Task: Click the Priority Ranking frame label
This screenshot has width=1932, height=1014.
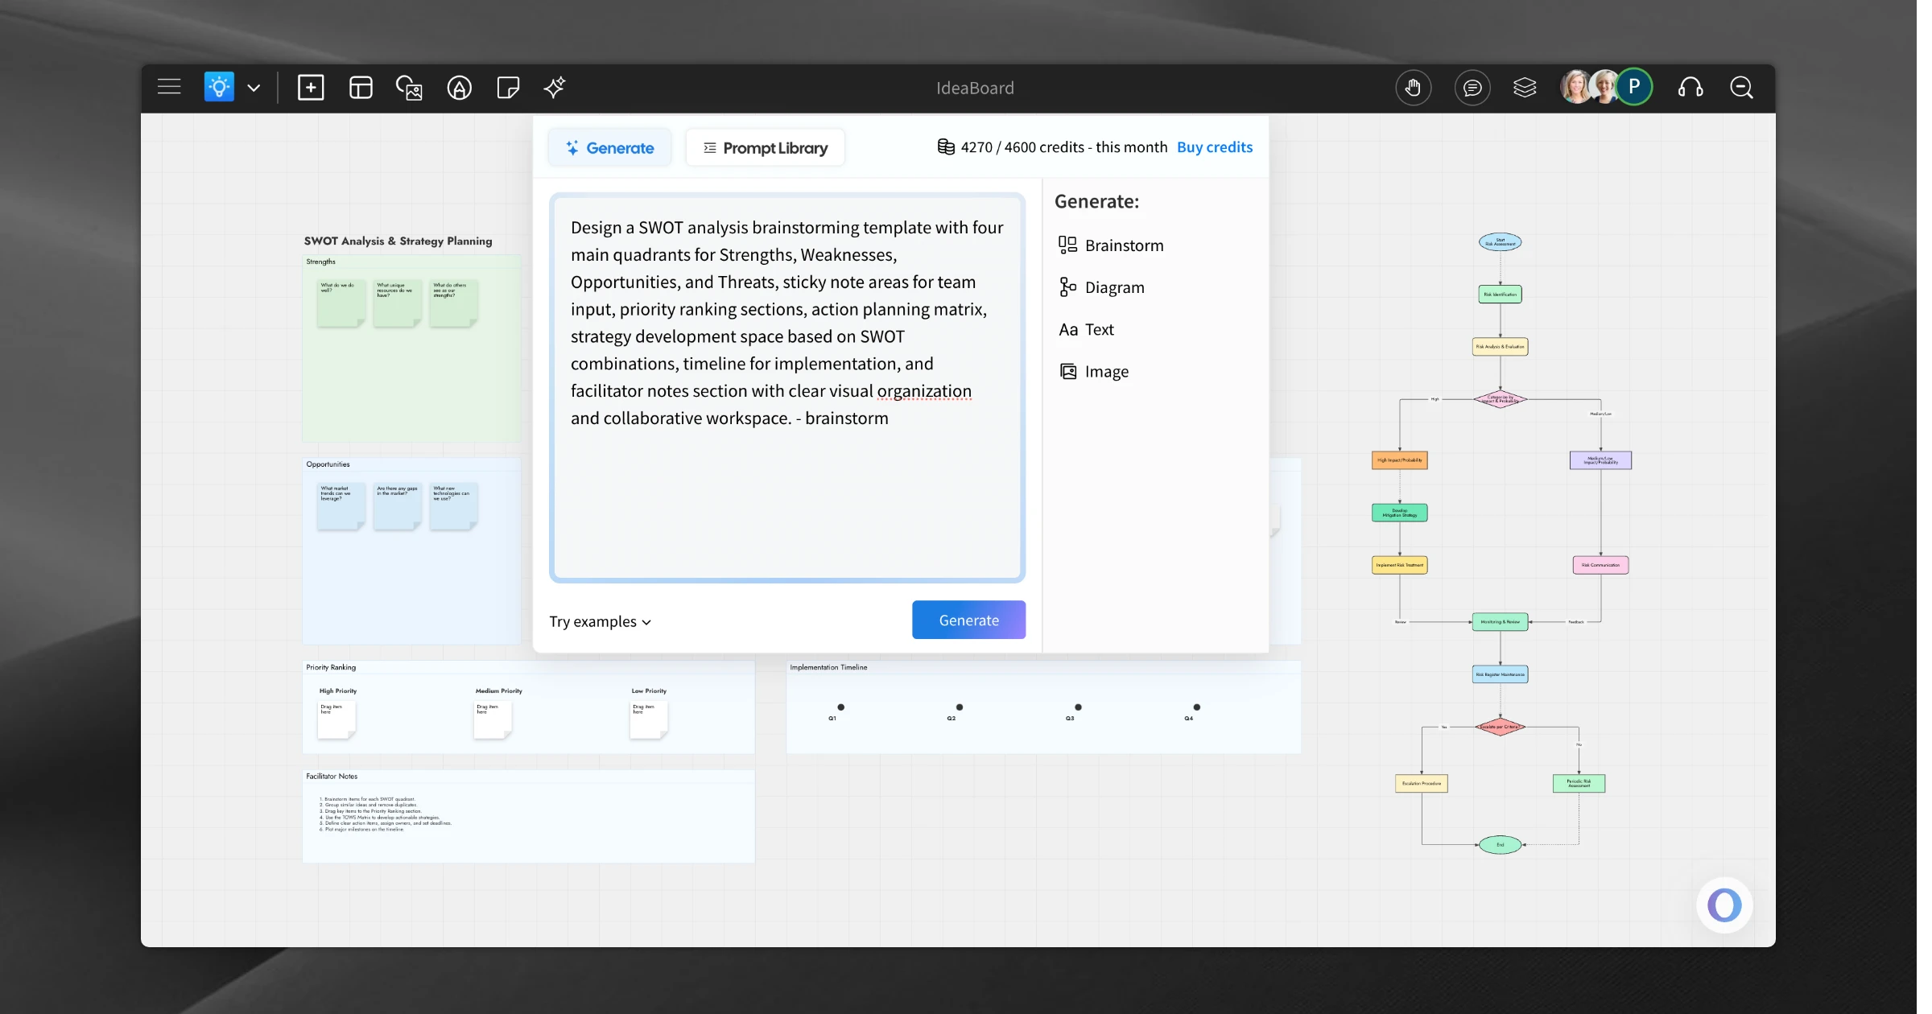Action: click(331, 667)
